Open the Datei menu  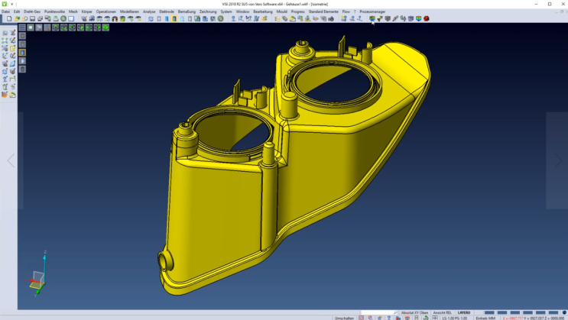(5, 11)
